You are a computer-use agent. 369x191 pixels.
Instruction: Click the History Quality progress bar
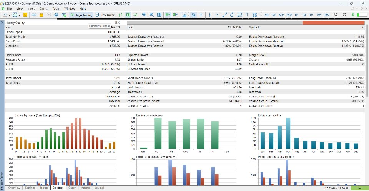click(x=246, y=23)
